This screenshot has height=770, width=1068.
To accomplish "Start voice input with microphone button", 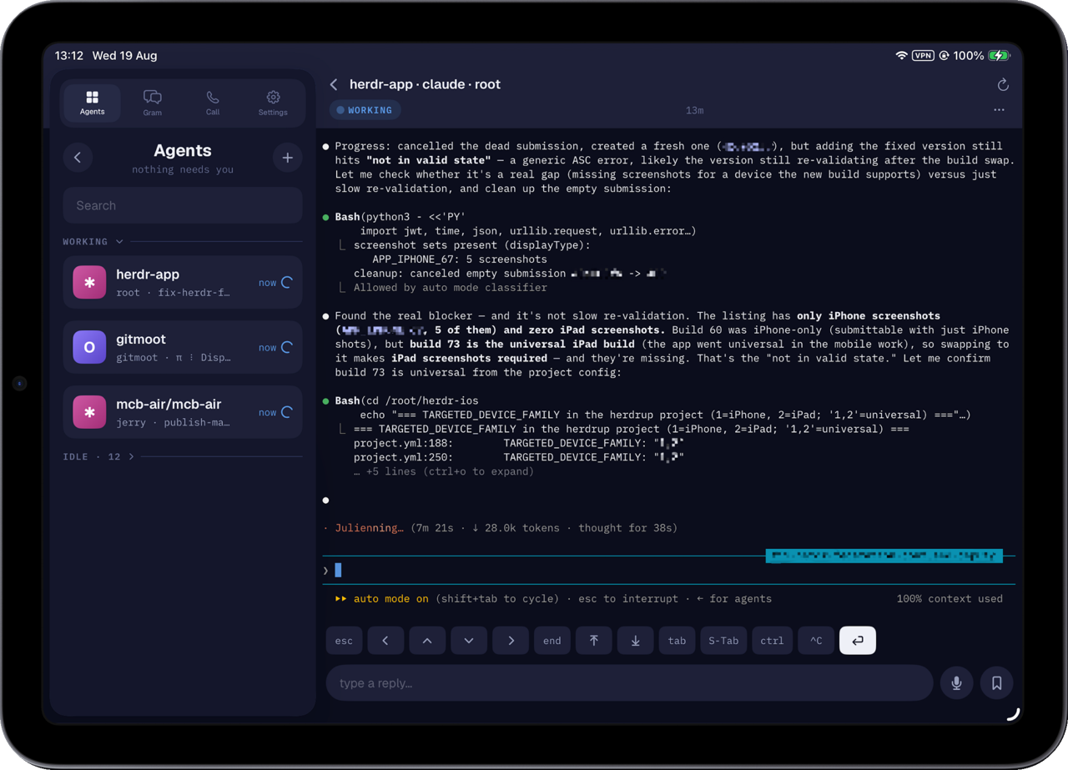I will coord(956,683).
